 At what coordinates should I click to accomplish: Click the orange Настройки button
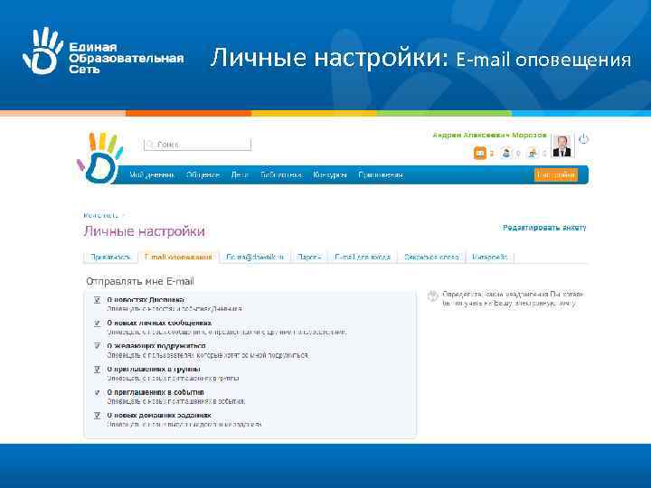pos(556,174)
